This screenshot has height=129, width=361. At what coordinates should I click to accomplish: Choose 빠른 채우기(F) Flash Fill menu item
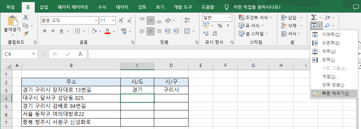tap(334, 94)
